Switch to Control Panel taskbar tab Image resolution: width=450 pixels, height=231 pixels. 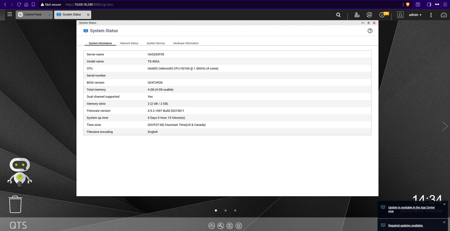[x=33, y=15]
